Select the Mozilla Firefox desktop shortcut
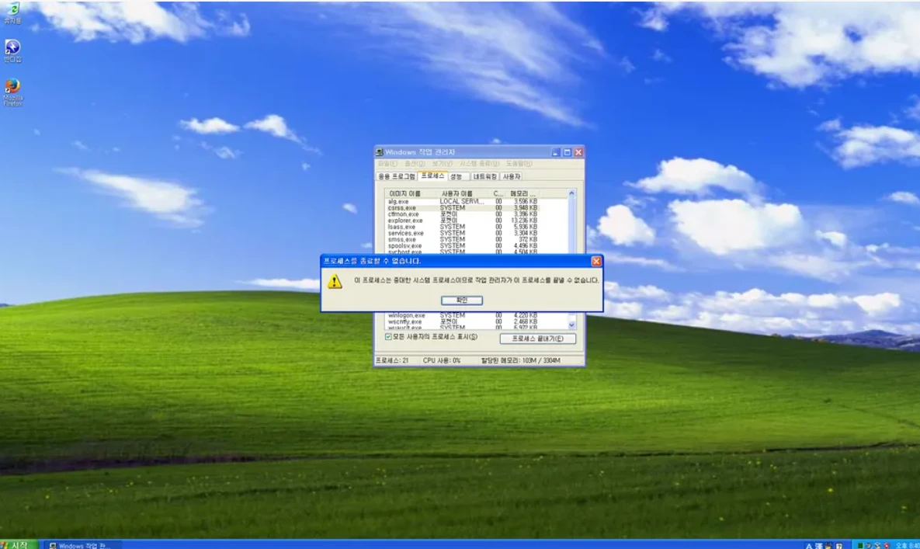This screenshot has width=920, height=549. 12,92
